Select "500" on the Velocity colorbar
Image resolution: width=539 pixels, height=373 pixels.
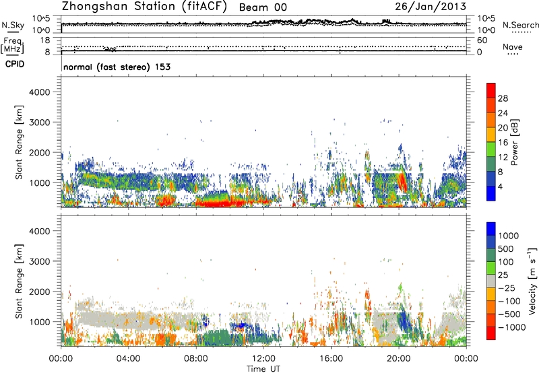(x=507, y=249)
